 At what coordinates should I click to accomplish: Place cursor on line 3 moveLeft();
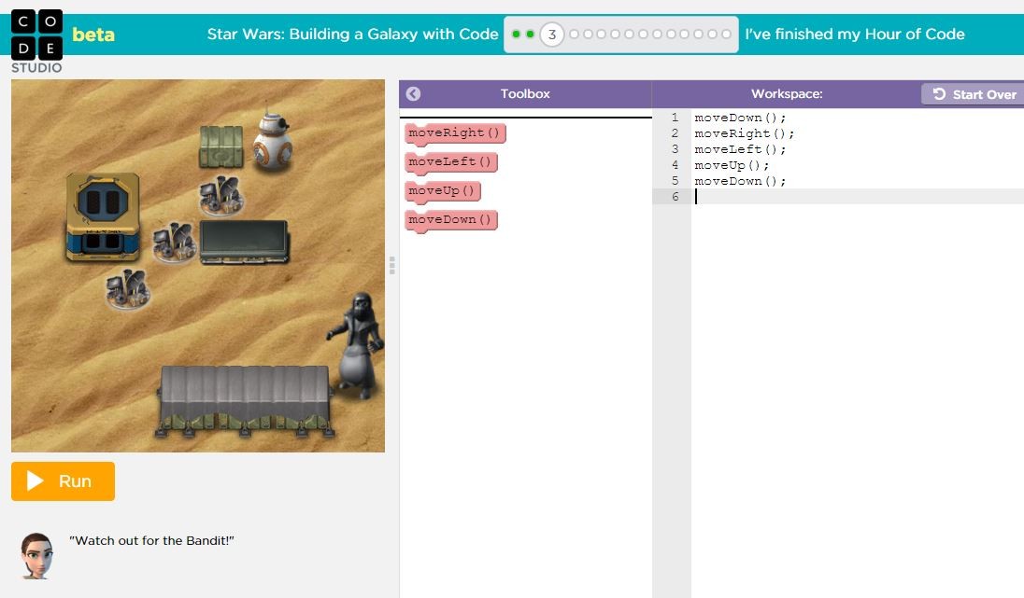tap(740, 149)
